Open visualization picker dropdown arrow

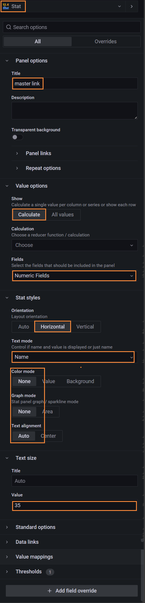click(119, 6)
